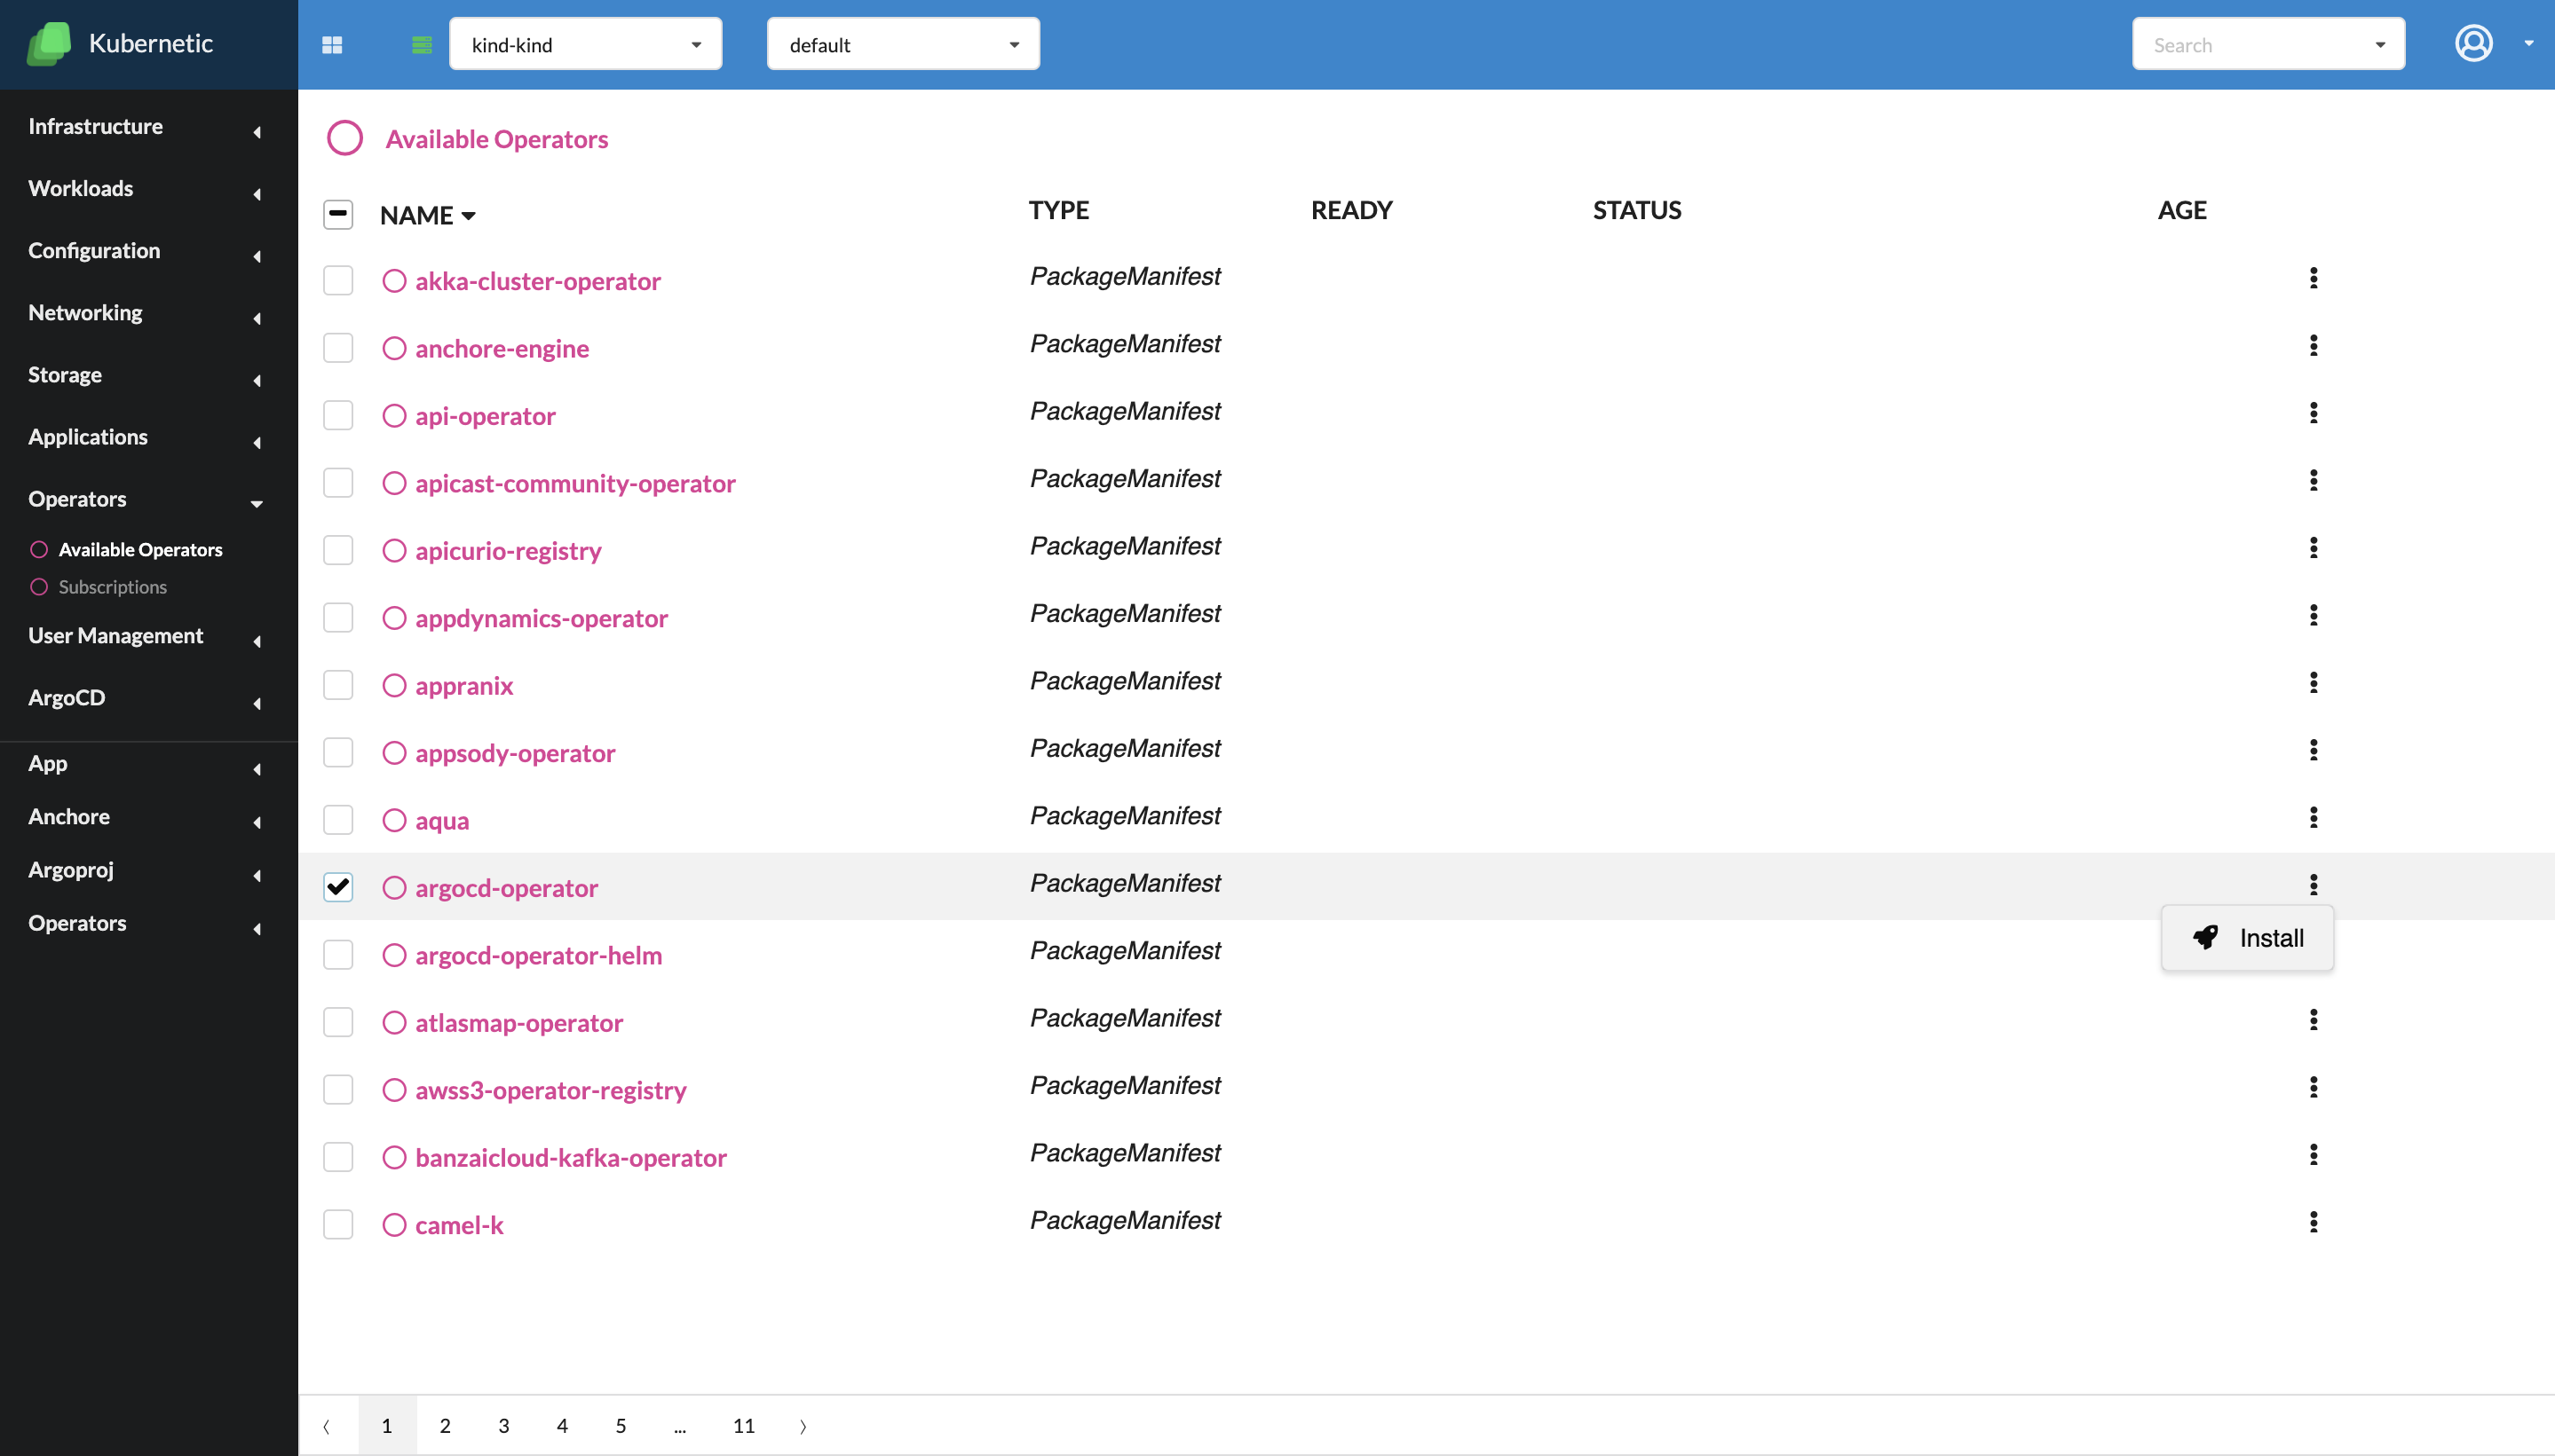Viewport: 2555px width, 1456px height.
Task: Expand the Networking sidebar section
Action: click(x=149, y=313)
